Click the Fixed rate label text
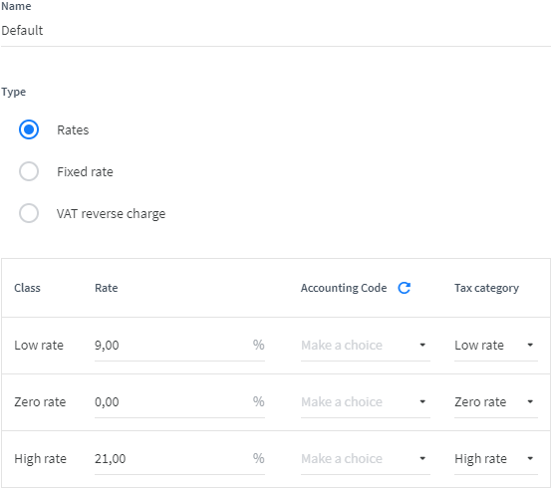 pyautogui.click(x=85, y=172)
